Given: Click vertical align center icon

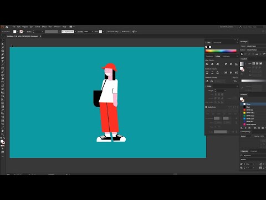Looking at the screenshot, I should click(x=231, y=64).
